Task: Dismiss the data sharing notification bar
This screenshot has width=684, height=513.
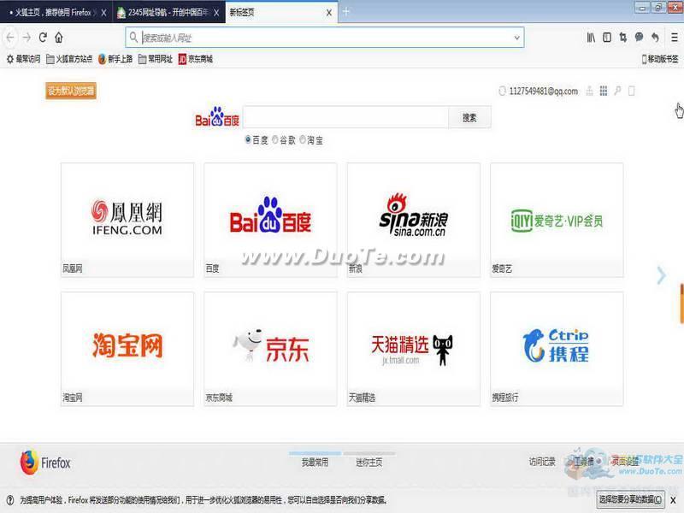Action: click(673, 500)
